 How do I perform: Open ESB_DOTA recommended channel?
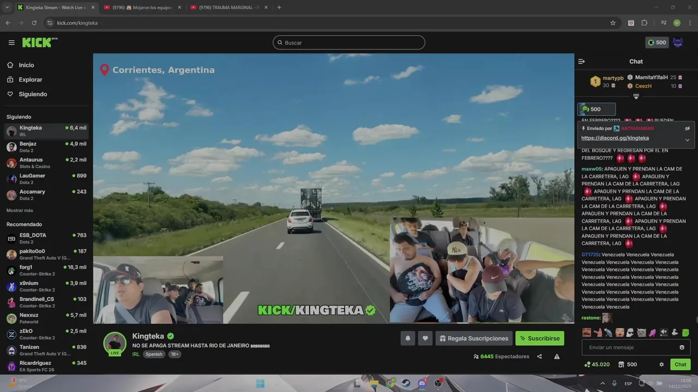[46, 238]
